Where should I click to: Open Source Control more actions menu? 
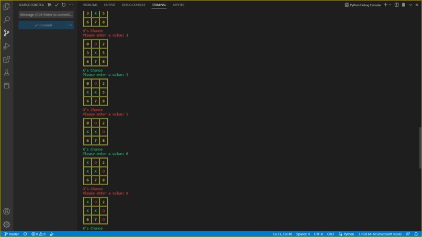pyautogui.click(x=71, y=5)
